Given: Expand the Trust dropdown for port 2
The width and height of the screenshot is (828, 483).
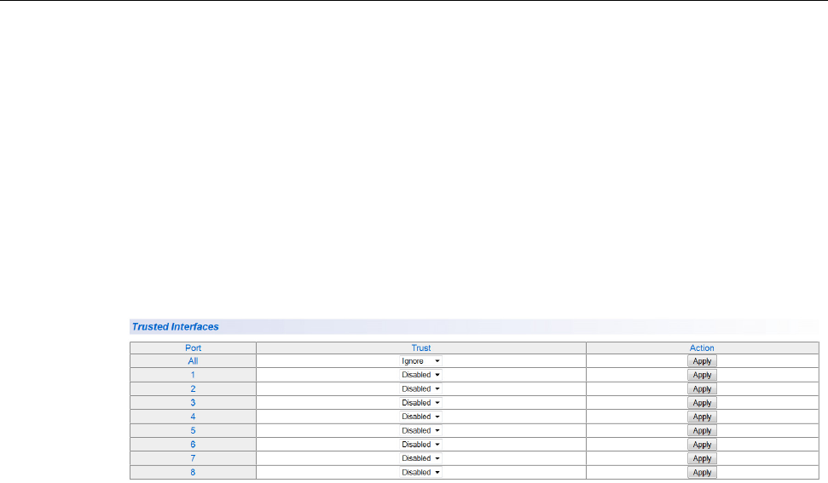Looking at the screenshot, I should (420, 388).
